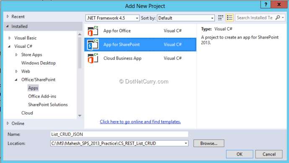This screenshot has height=163, width=289.
Task: Click the tree scrollbar down arrow
Action: tap(80, 116)
